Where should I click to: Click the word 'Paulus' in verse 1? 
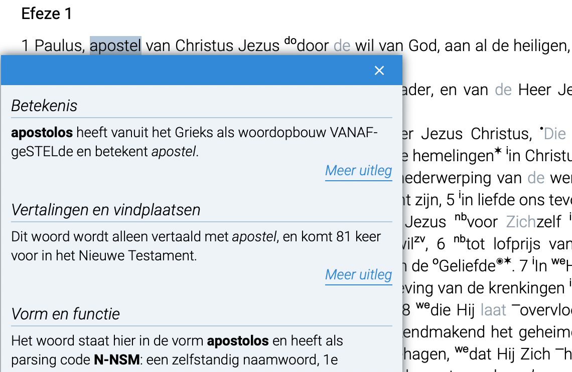[58, 46]
